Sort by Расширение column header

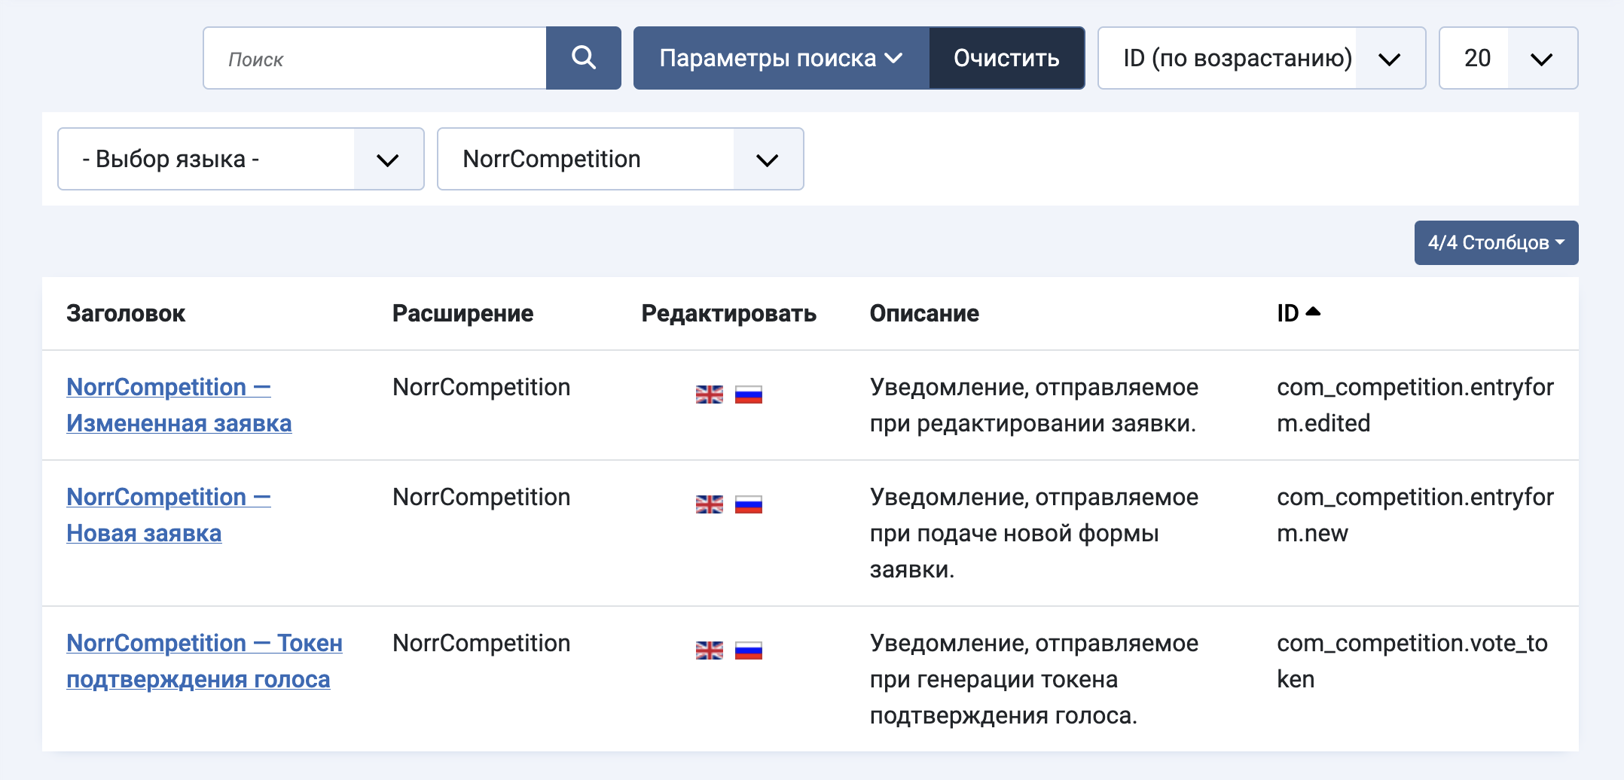coord(462,313)
